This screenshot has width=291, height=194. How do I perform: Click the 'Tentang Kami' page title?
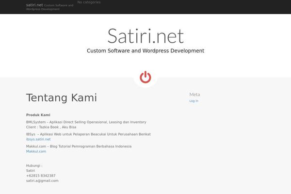[x=62, y=97]
